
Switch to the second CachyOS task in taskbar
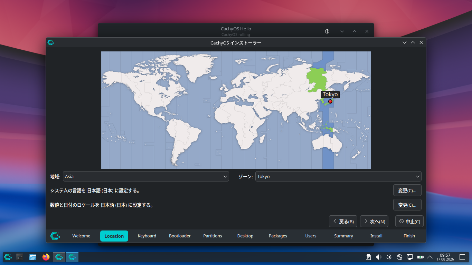coord(72,257)
